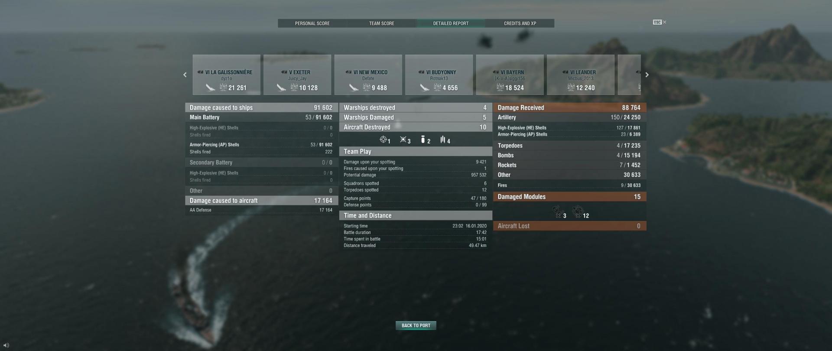Click the sound volume icon

click(6, 345)
